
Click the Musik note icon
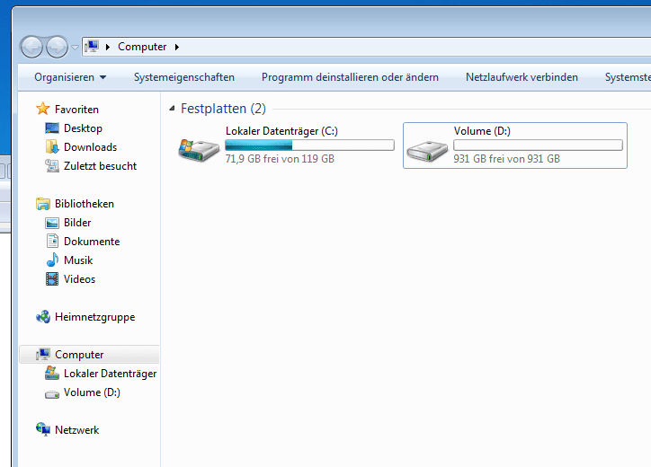(52, 260)
